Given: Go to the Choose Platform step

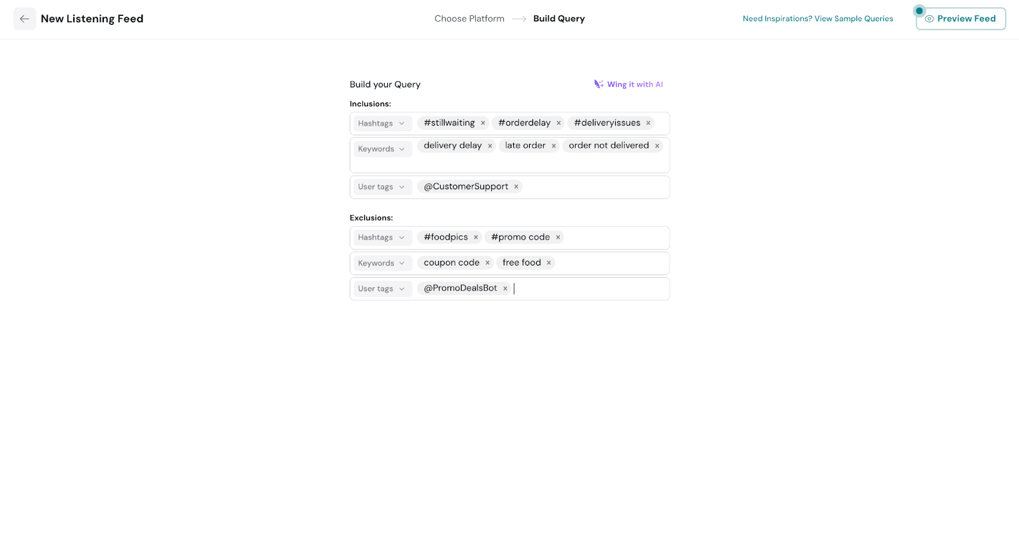Looking at the screenshot, I should 469,19.
